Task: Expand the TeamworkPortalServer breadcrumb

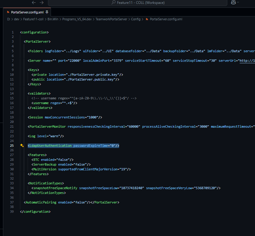Action: (112, 19)
